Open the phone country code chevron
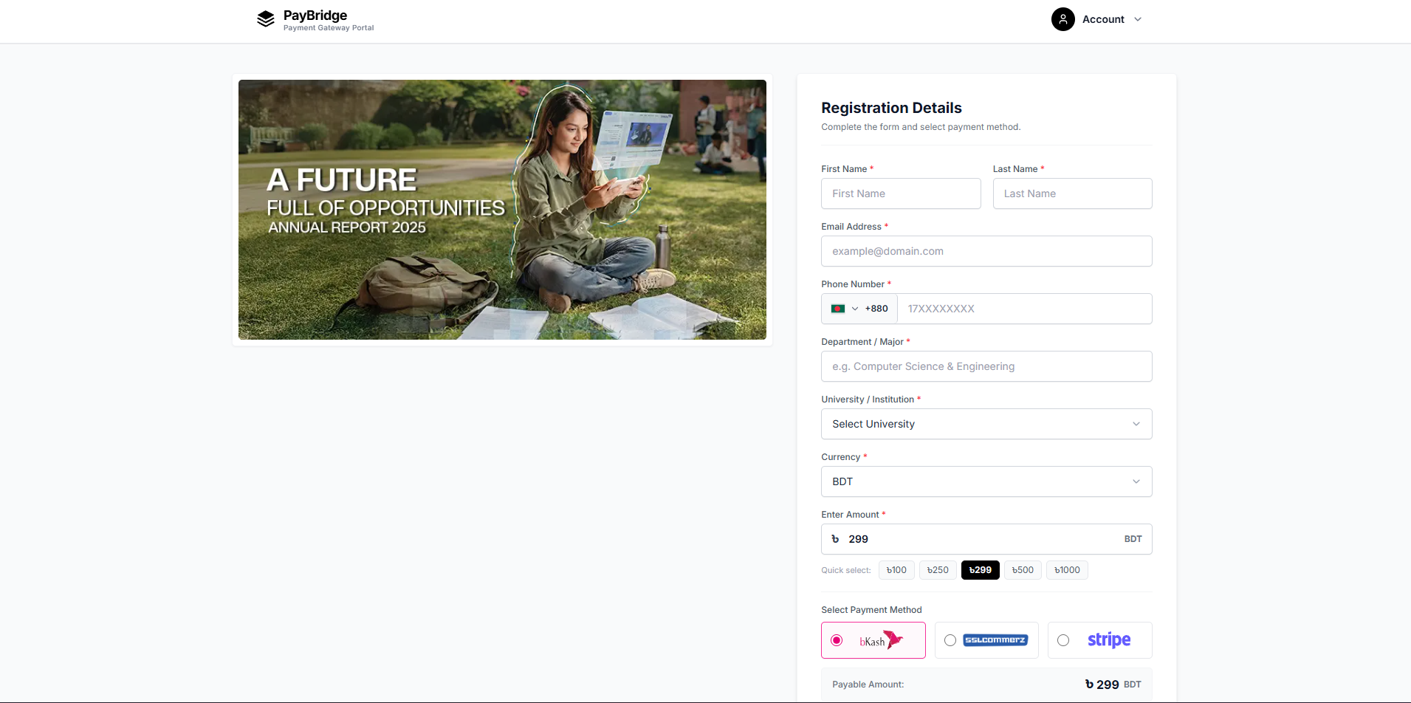 pos(855,309)
